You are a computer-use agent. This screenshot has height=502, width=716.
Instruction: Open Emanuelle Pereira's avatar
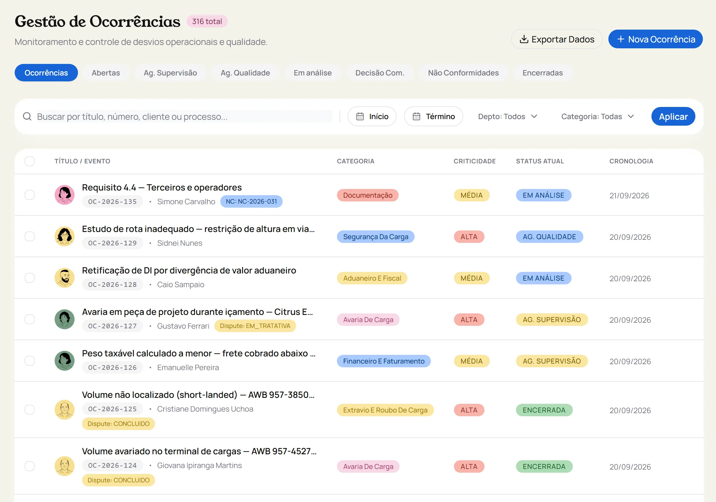65,361
